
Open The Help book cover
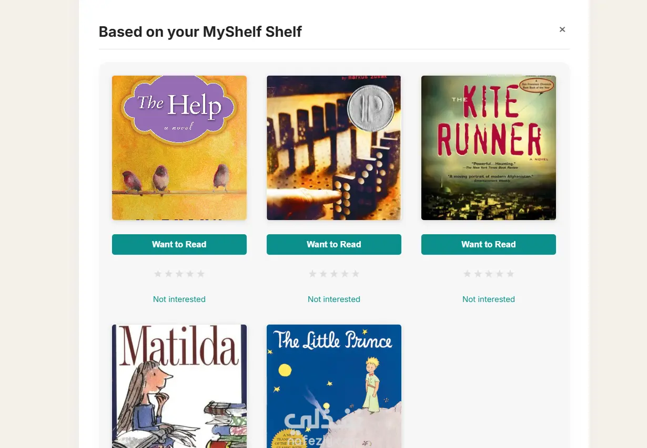click(179, 148)
